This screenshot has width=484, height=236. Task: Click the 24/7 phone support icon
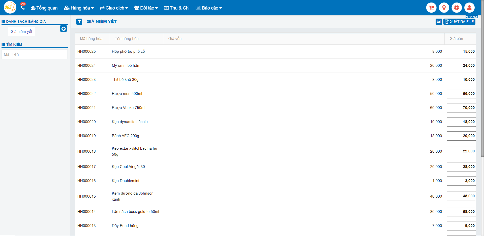point(23,8)
